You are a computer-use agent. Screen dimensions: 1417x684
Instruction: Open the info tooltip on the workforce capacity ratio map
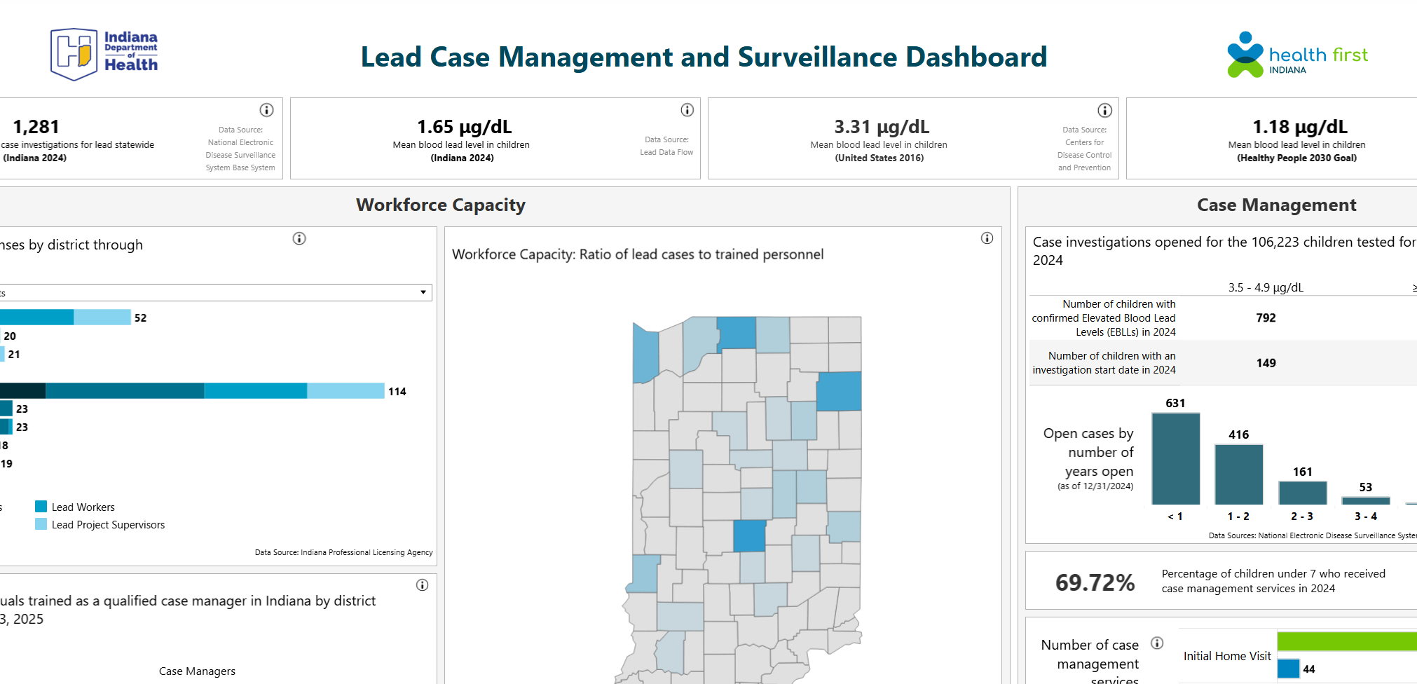(x=987, y=238)
